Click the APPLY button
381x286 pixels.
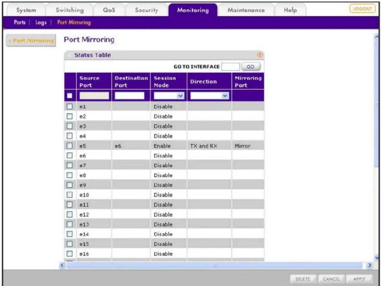(359, 279)
